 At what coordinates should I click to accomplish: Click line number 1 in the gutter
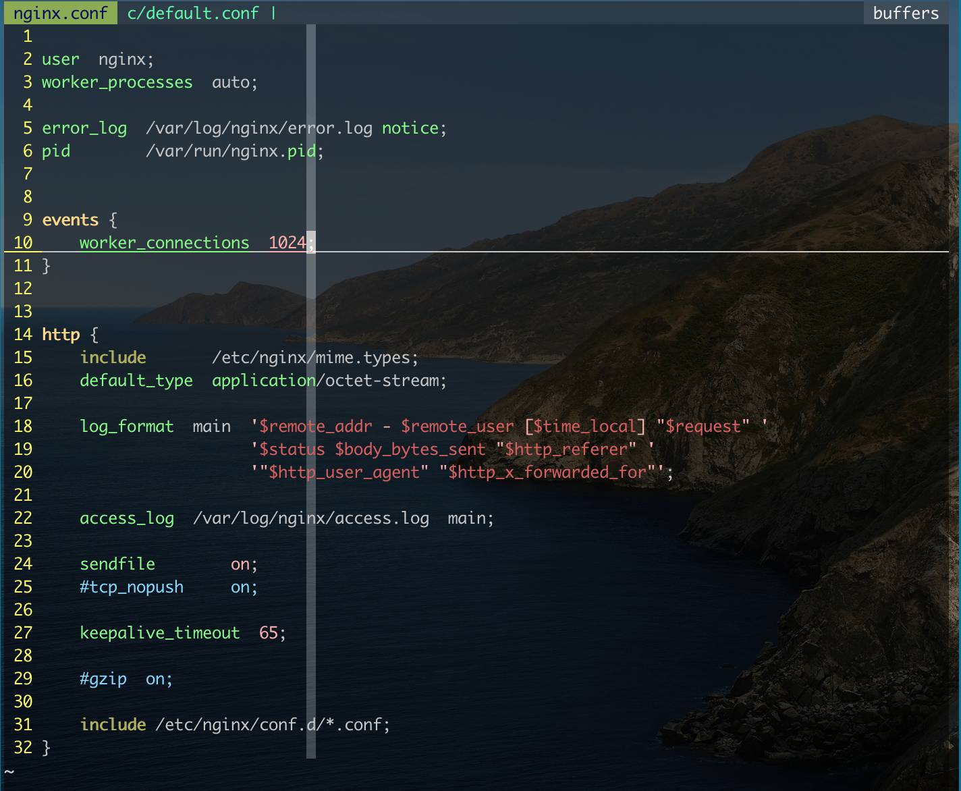pyautogui.click(x=28, y=36)
